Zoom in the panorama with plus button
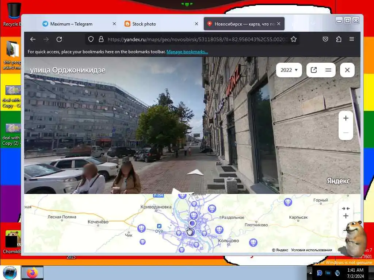 click(x=346, y=118)
